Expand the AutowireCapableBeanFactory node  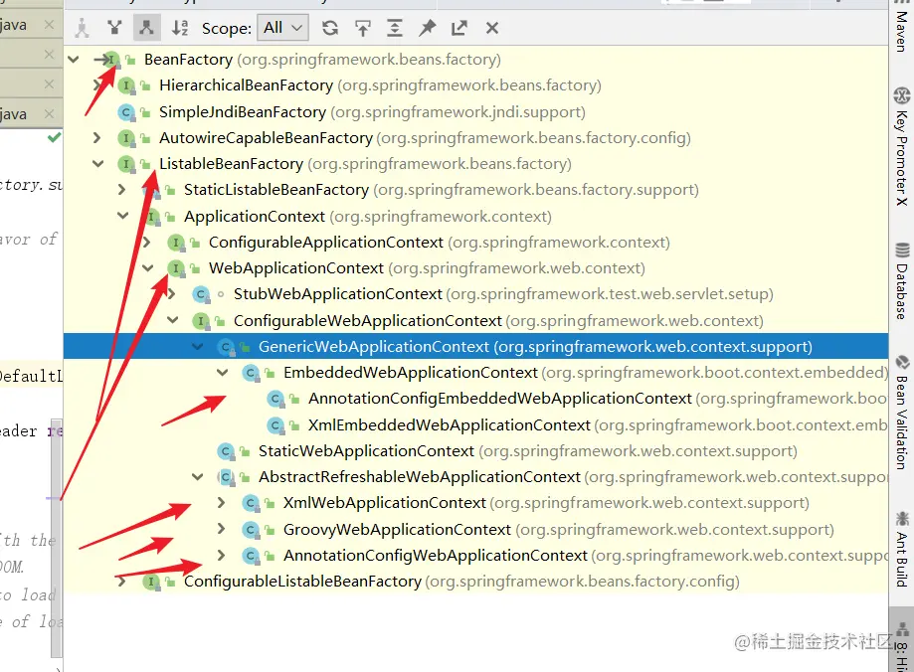pos(97,138)
